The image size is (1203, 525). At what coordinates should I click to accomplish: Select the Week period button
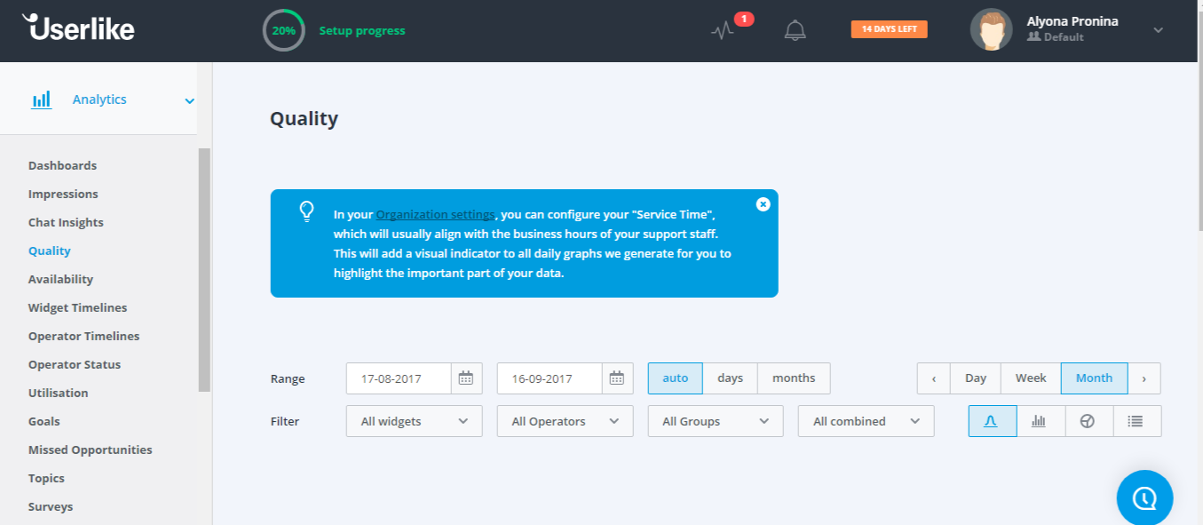point(1031,378)
